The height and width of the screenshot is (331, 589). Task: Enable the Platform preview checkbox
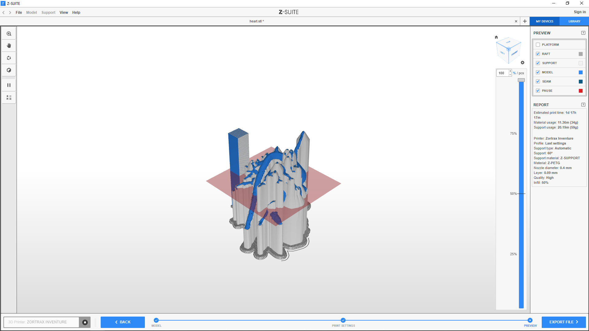click(538, 45)
